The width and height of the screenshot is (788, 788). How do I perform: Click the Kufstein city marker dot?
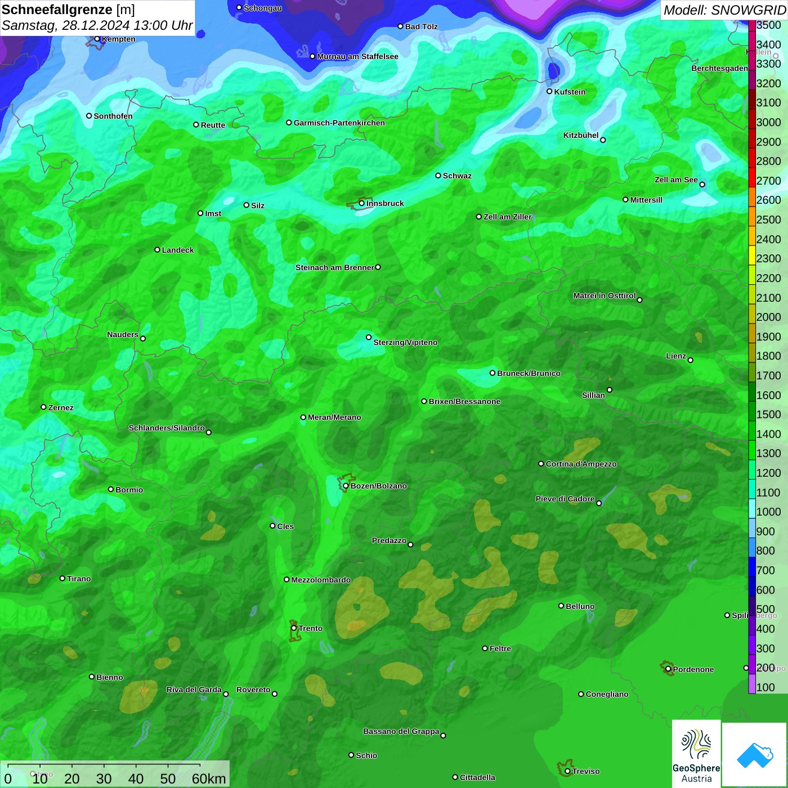point(549,91)
